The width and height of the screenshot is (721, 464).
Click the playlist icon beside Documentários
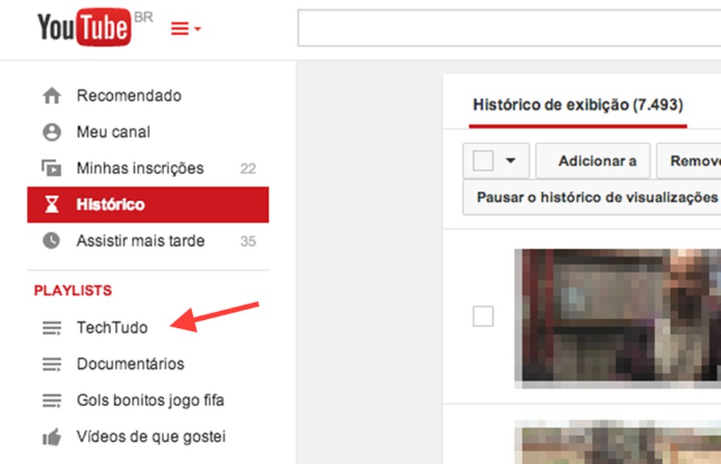pos(51,364)
